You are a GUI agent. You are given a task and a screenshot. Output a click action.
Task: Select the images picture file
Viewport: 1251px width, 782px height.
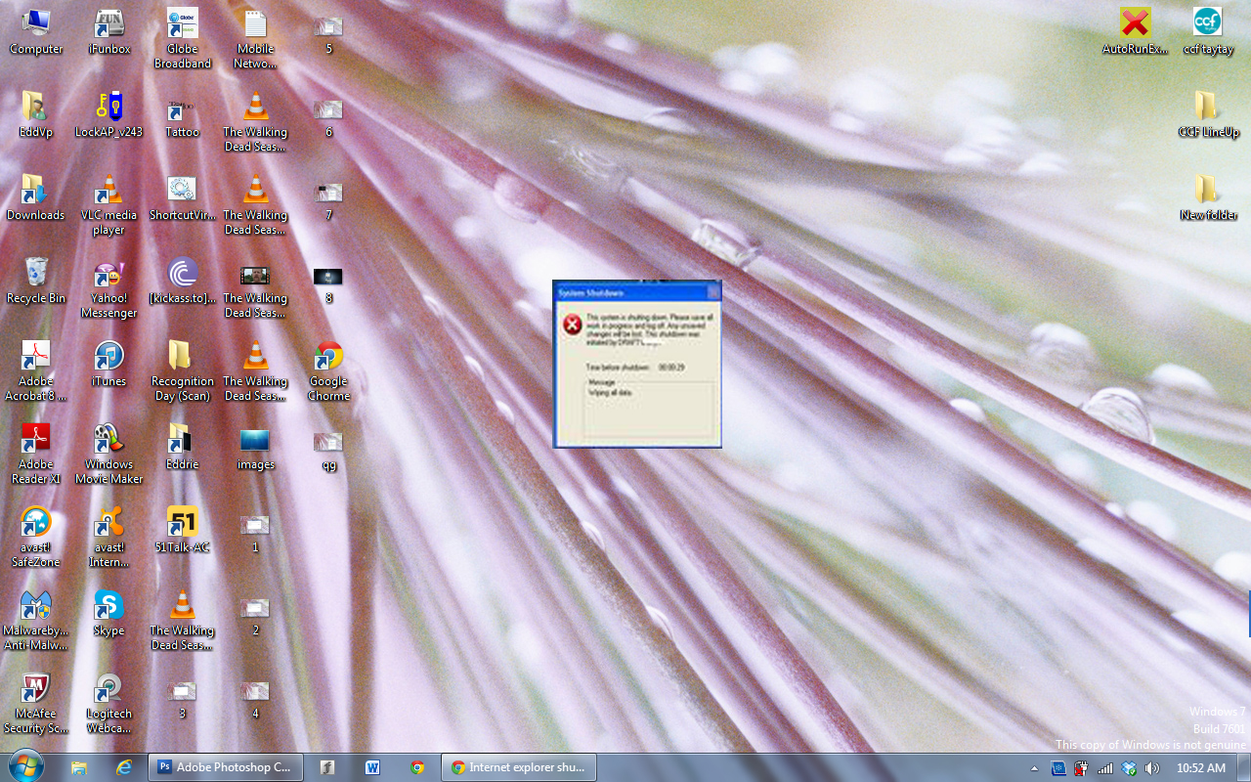click(x=255, y=447)
